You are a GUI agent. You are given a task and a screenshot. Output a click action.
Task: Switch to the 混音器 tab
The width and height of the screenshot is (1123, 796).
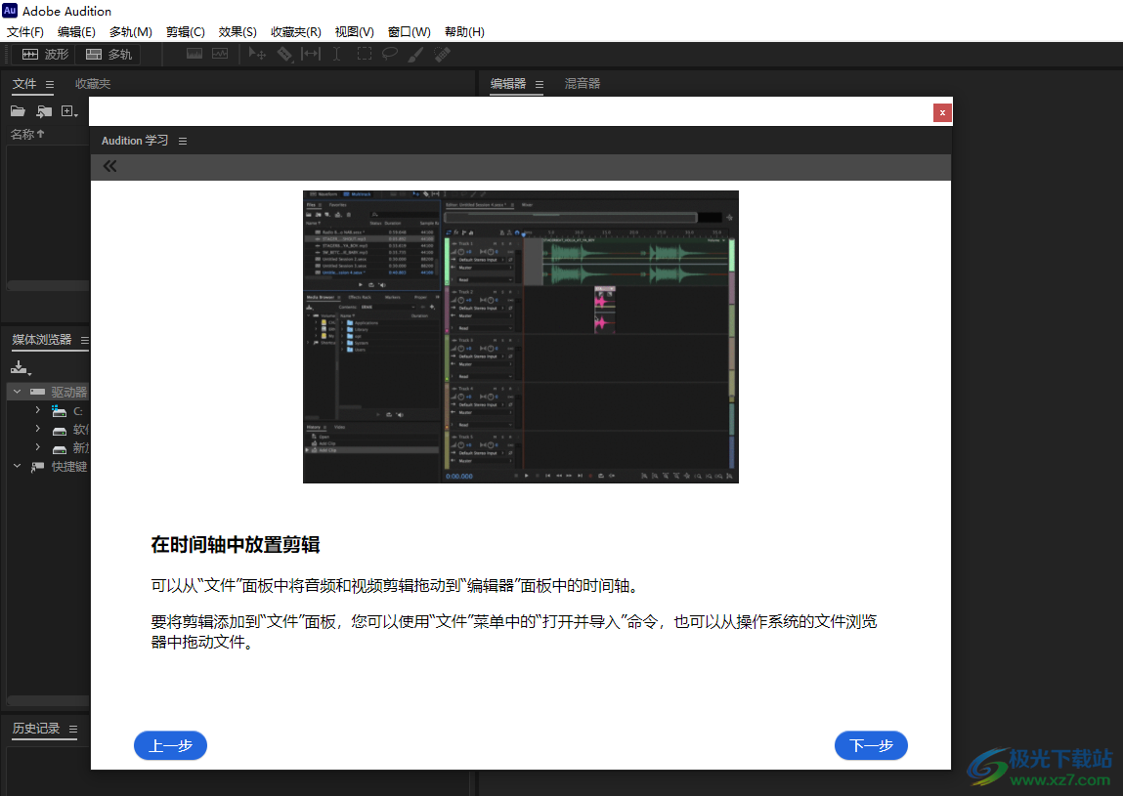click(x=583, y=83)
